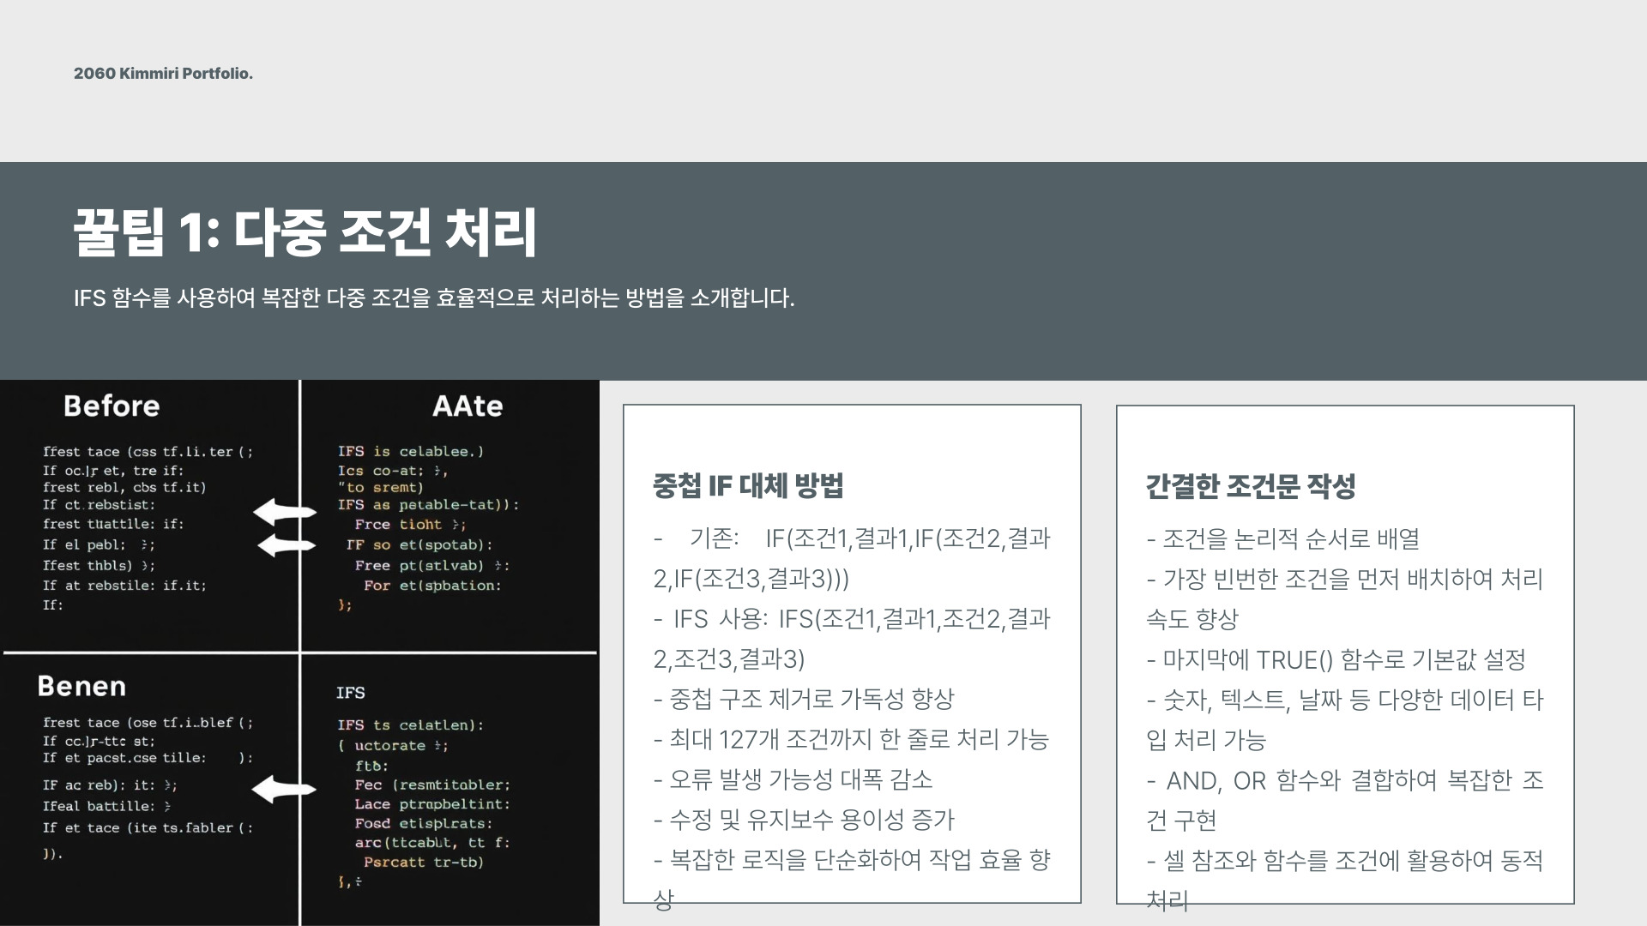Screen dimensions: 1647x926
Task: Click the '최대 127개 조건까지' bullet line
Action: coord(851,739)
